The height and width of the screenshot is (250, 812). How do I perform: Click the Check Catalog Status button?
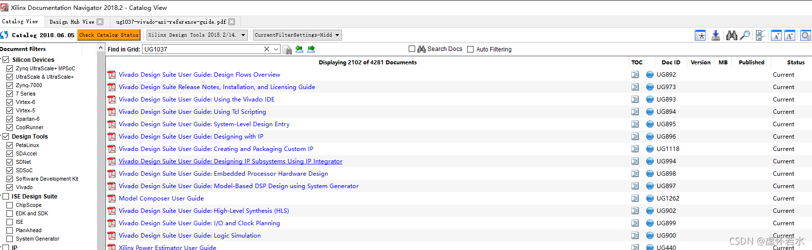pos(109,35)
